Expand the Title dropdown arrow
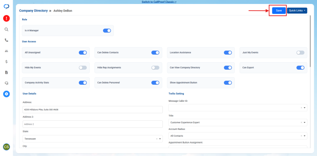This screenshot has height=156, width=317. point(304,122)
